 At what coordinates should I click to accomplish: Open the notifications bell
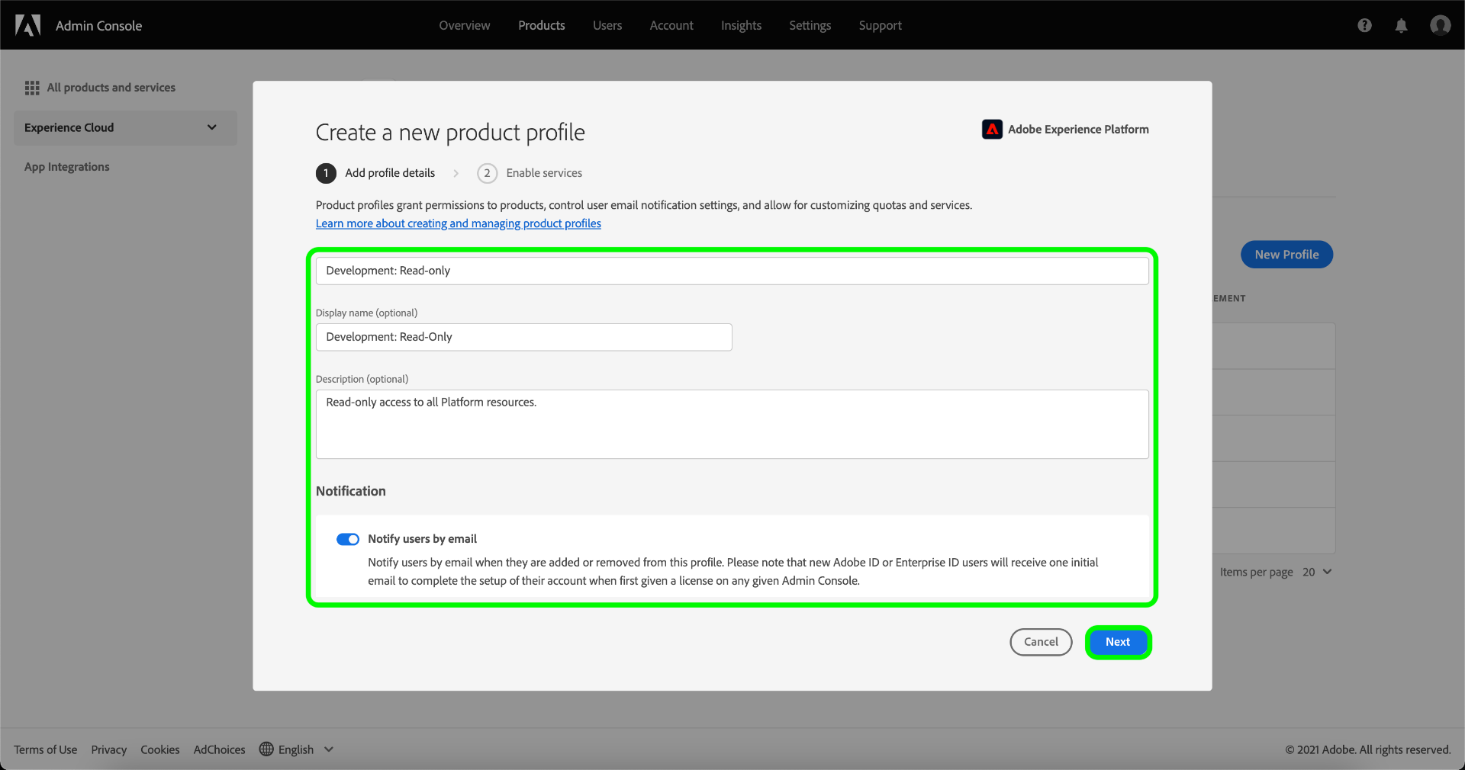(1401, 25)
